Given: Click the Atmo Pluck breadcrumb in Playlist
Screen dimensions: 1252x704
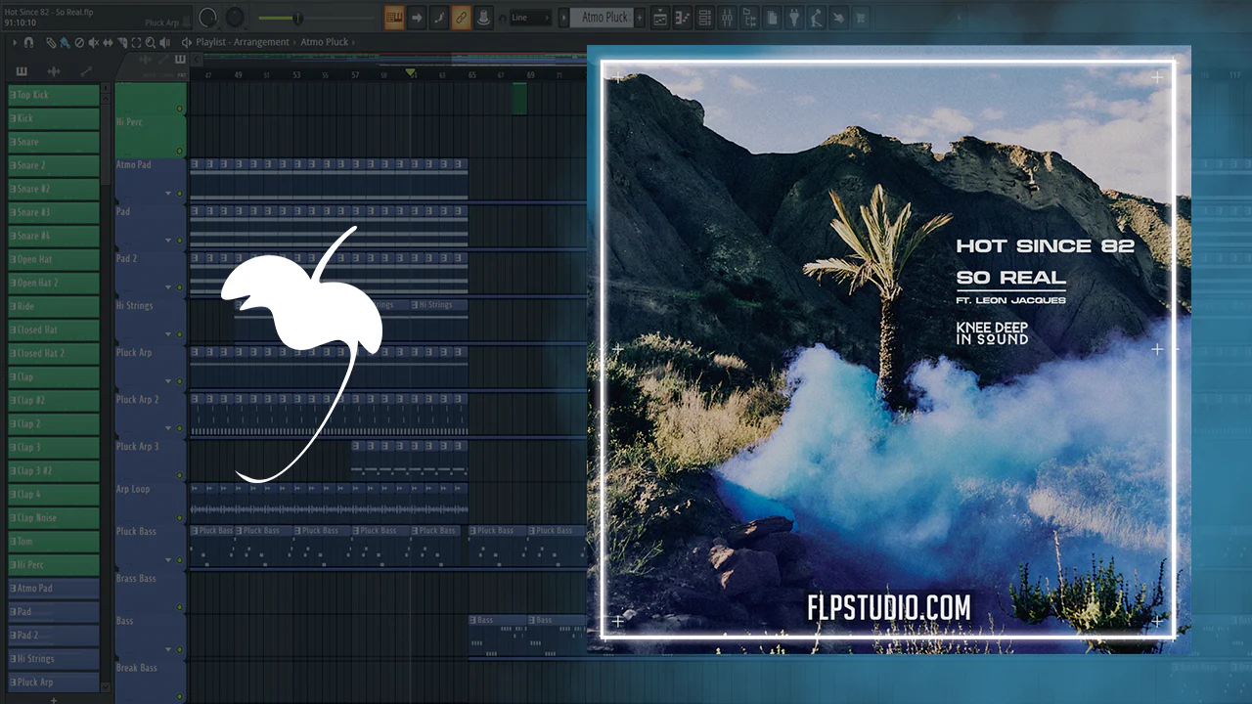Looking at the screenshot, I should pyautogui.click(x=327, y=42).
